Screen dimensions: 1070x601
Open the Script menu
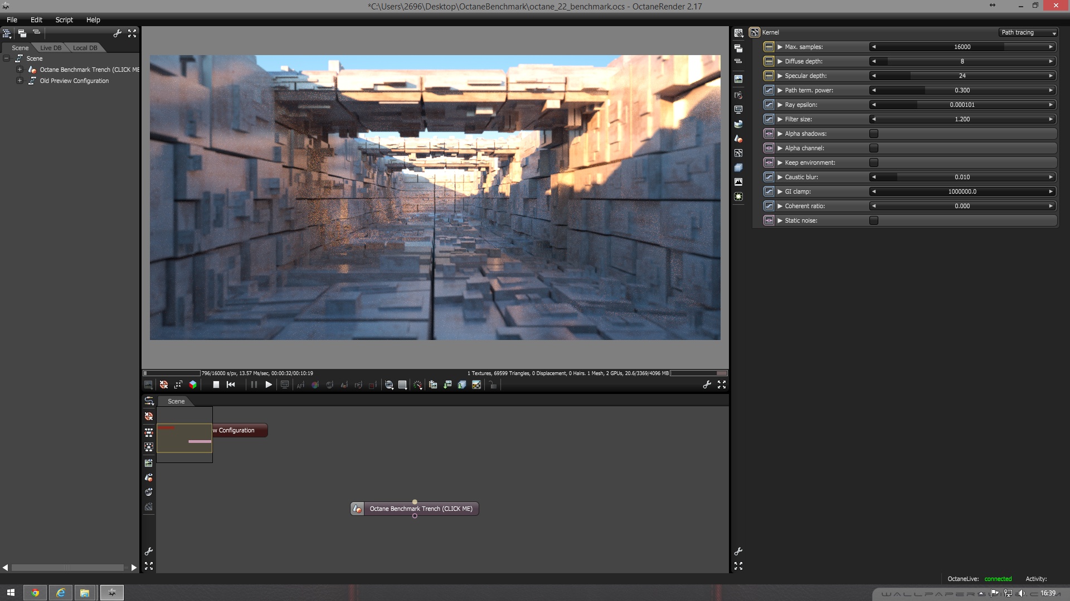pyautogui.click(x=64, y=19)
